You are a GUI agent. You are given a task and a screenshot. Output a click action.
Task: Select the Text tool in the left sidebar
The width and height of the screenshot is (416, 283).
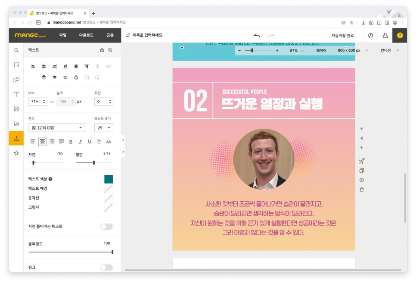tap(16, 94)
